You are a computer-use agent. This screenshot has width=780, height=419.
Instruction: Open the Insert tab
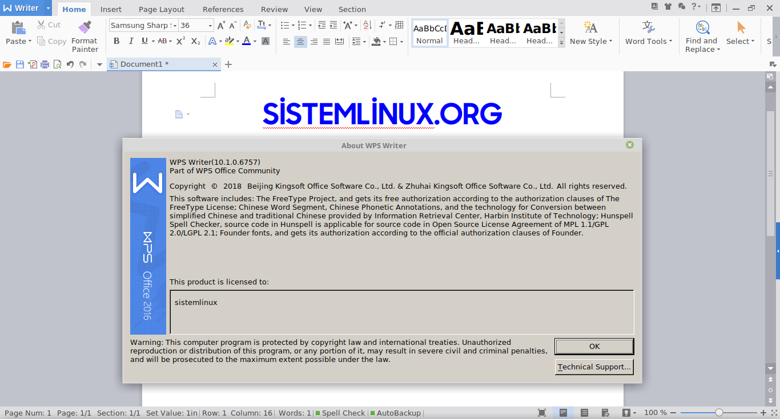coord(111,9)
